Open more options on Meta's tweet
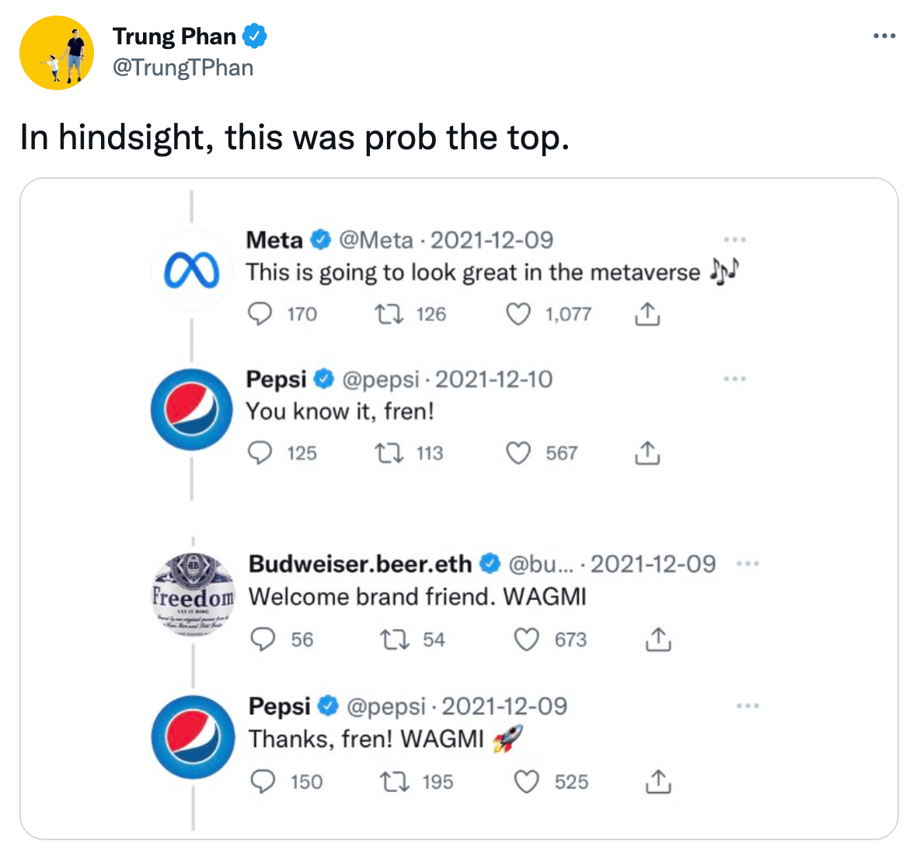Image resolution: width=920 pixels, height=855 pixels. click(734, 239)
